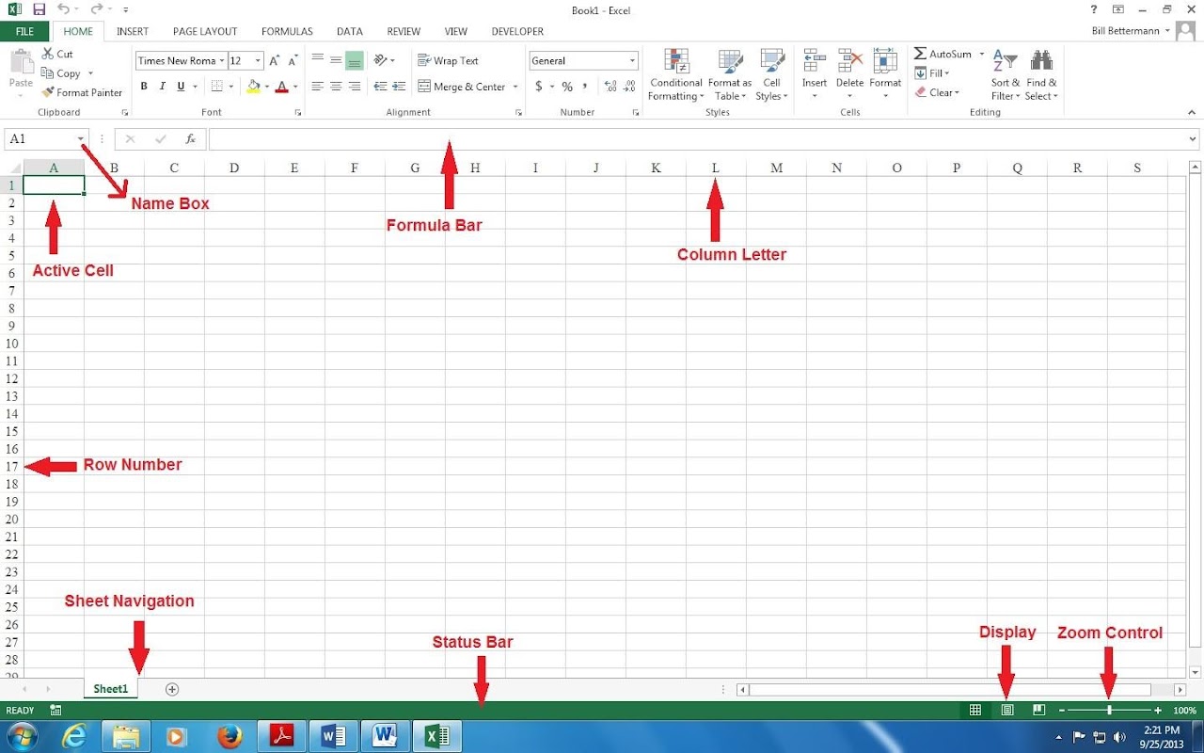Switch to Page Layout view
This screenshot has width=1204, height=753.
coord(1007,711)
